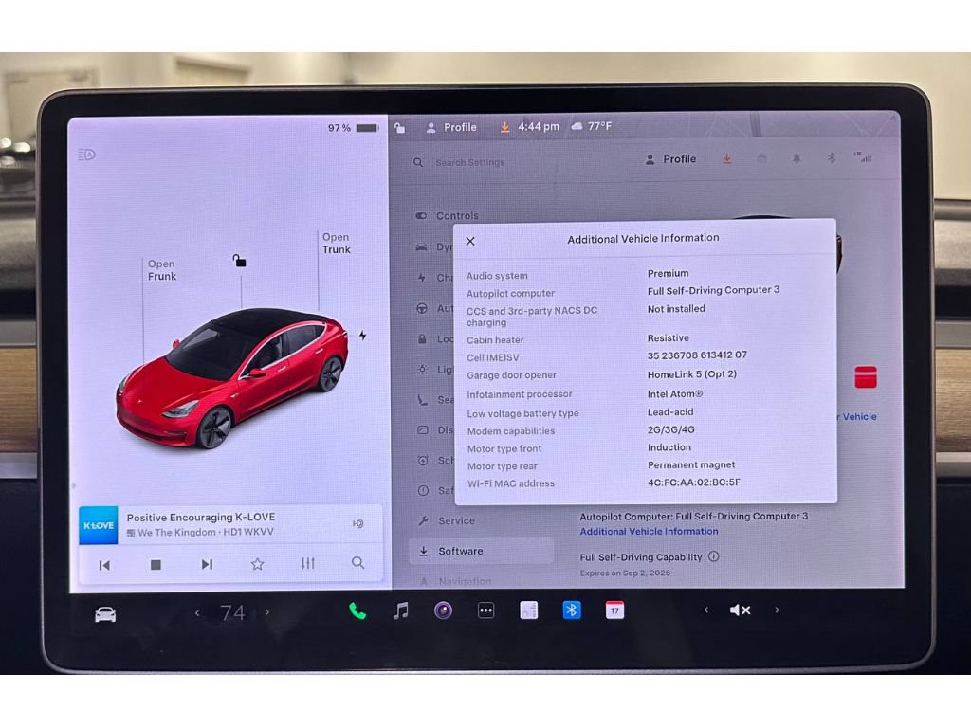This screenshot has width=971, height=728.
Task: Tap the car controls icon in dock
Action: (x=105, y=614)
